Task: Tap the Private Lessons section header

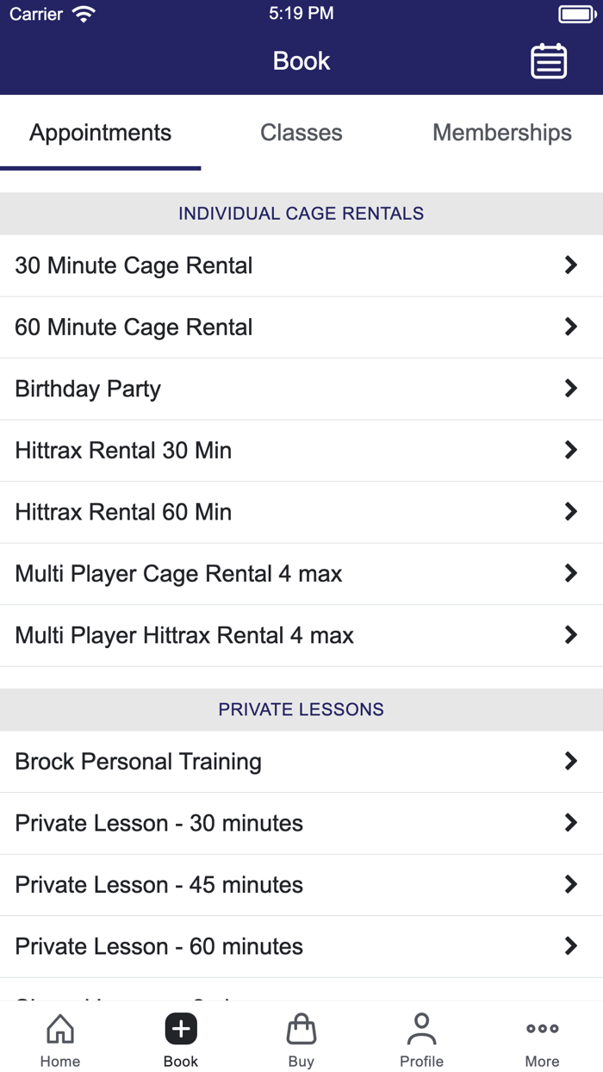Action: pos(301,709)
